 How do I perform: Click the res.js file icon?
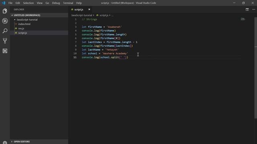pyautogui.click(x=16, y=28)
